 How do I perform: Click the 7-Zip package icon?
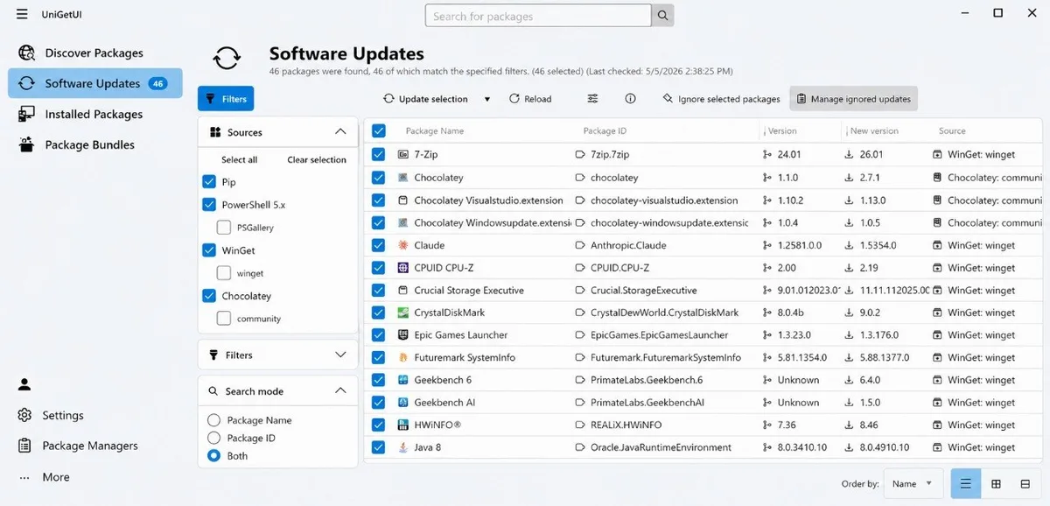(x=403, y=154)
